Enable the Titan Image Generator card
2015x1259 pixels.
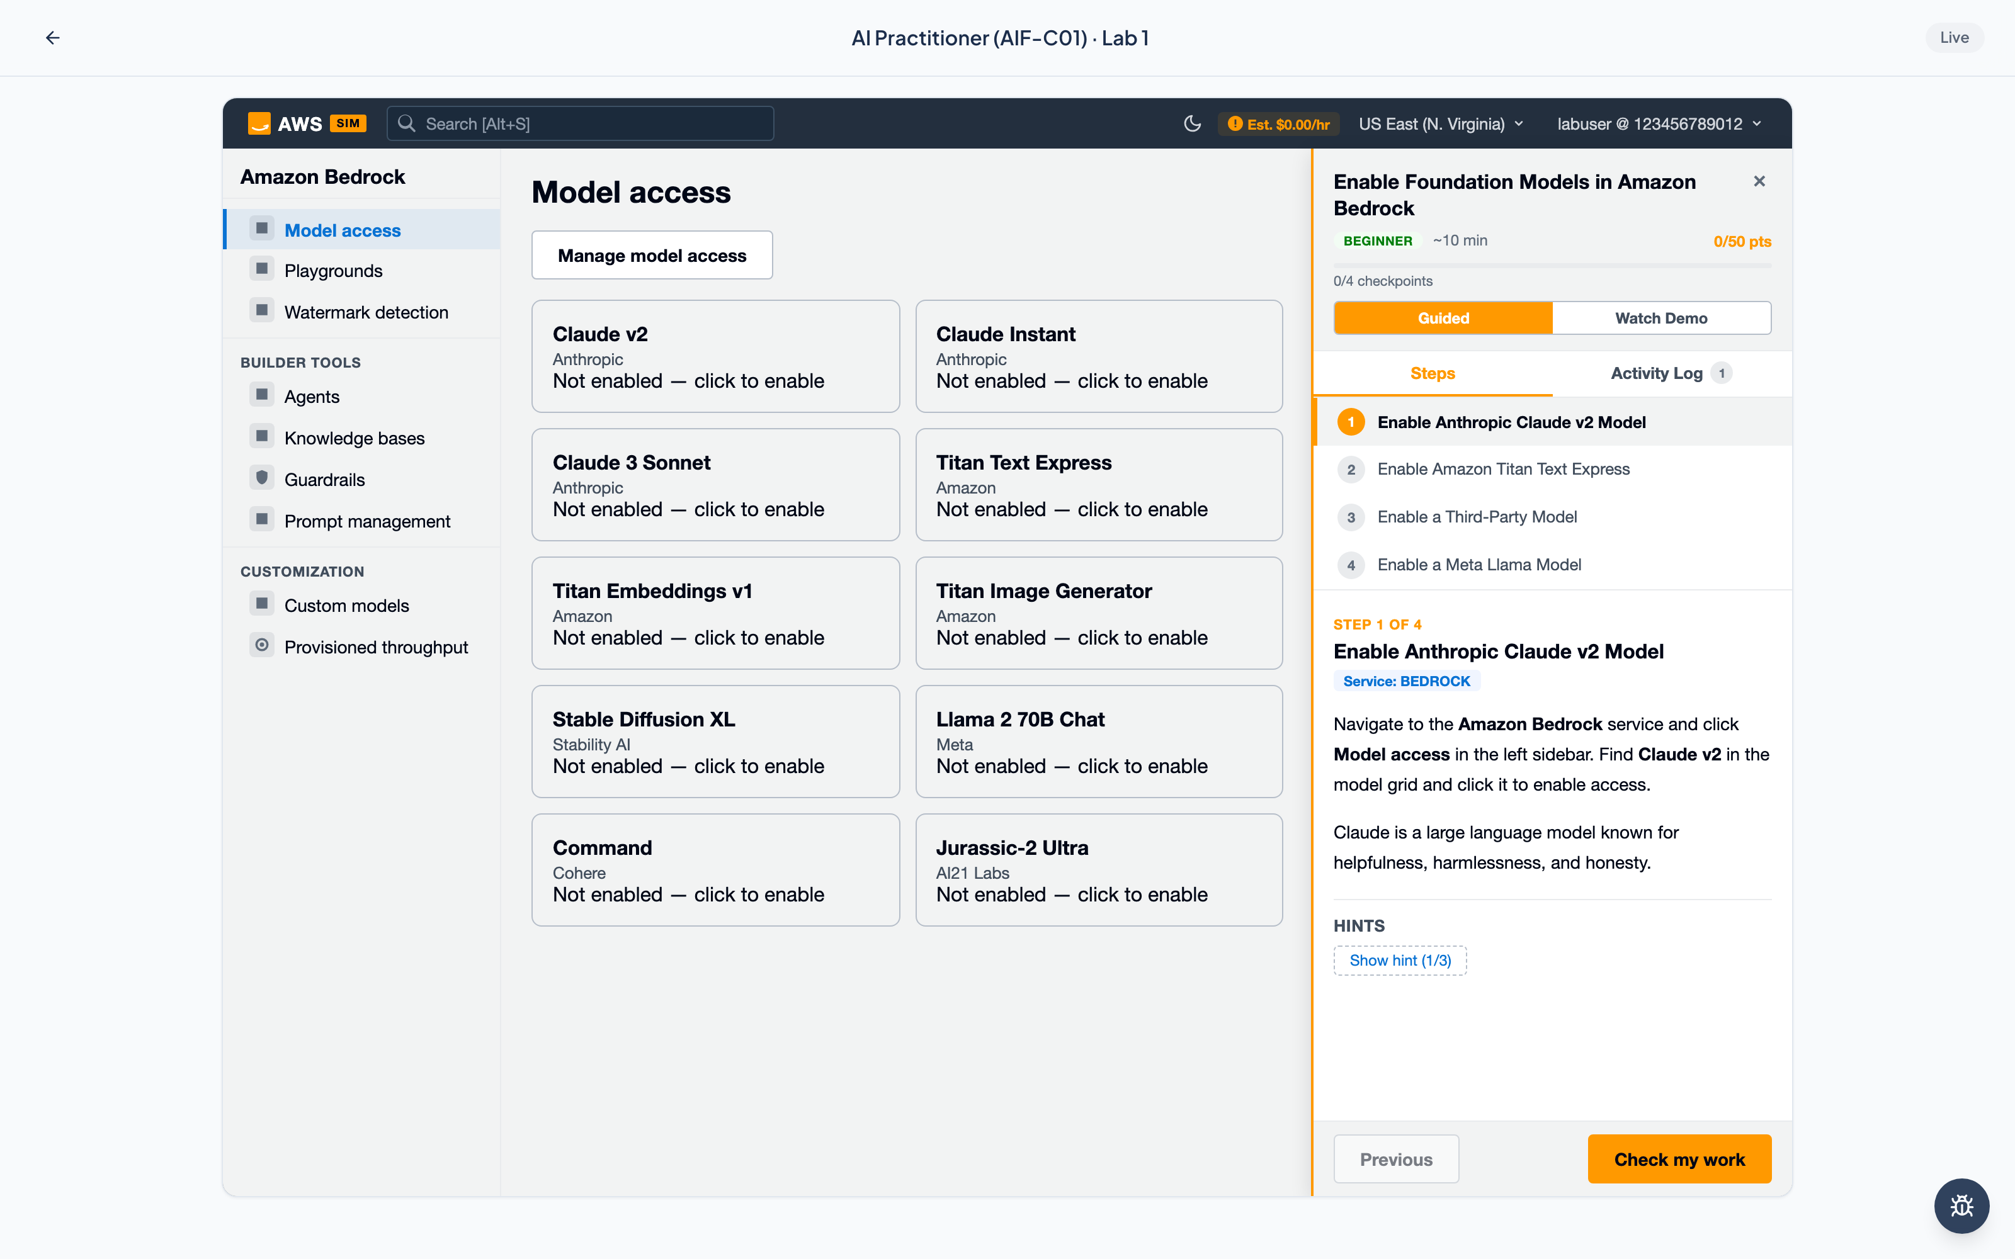pyautogui.click(x=1098, y=613)
